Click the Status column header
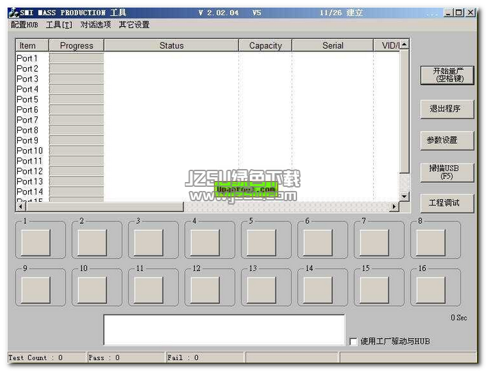The width and height of the screenshot is (486, 371). [171, 46]
